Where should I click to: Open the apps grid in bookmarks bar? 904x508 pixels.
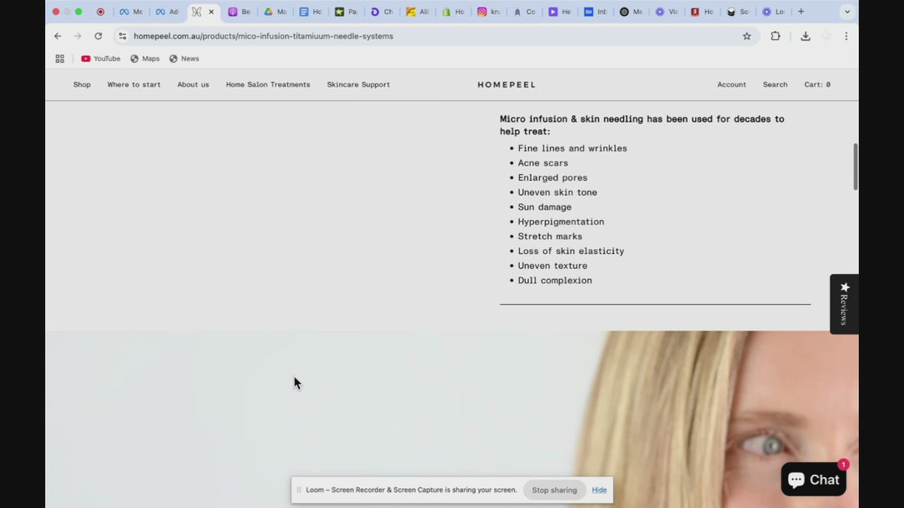pyautogui.click(x=59, y=59)
